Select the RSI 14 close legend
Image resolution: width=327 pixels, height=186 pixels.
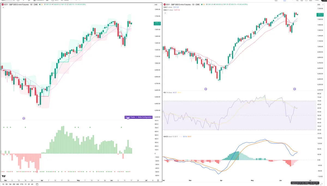(x=168, y=93)
